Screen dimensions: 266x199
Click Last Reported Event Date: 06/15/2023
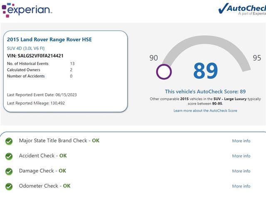pyautogui.click(x=42, y=95)
